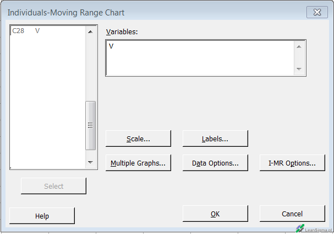Screen dimensions: 334x234
Task: Click the column list scrollbar thumb
Action: [90, 125]
